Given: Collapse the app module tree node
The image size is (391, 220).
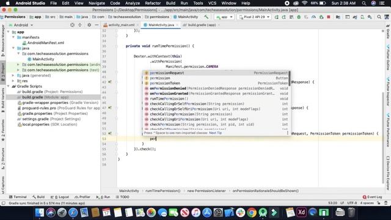Looking at the screenshot, I should tap(8, 32).
